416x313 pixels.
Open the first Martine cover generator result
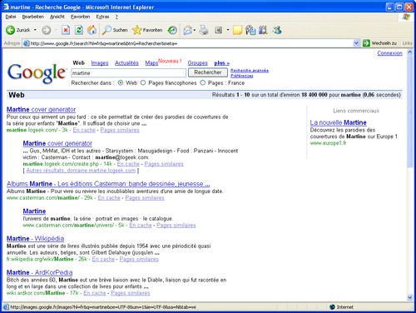tap(41, 109)
